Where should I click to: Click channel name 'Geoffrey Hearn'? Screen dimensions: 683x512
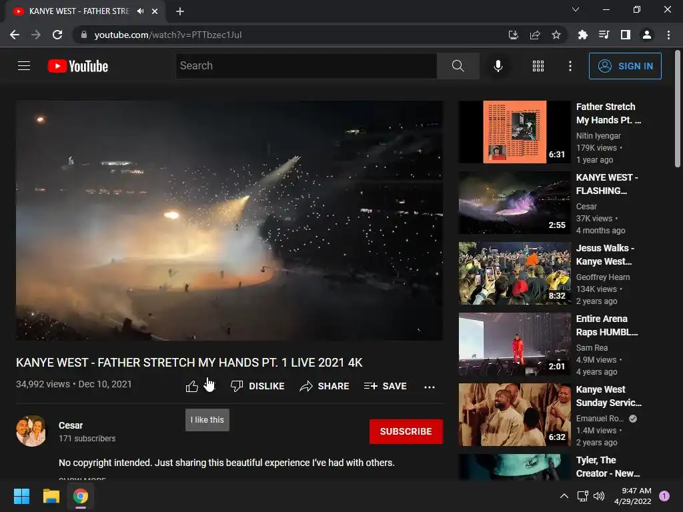(603, 277)
